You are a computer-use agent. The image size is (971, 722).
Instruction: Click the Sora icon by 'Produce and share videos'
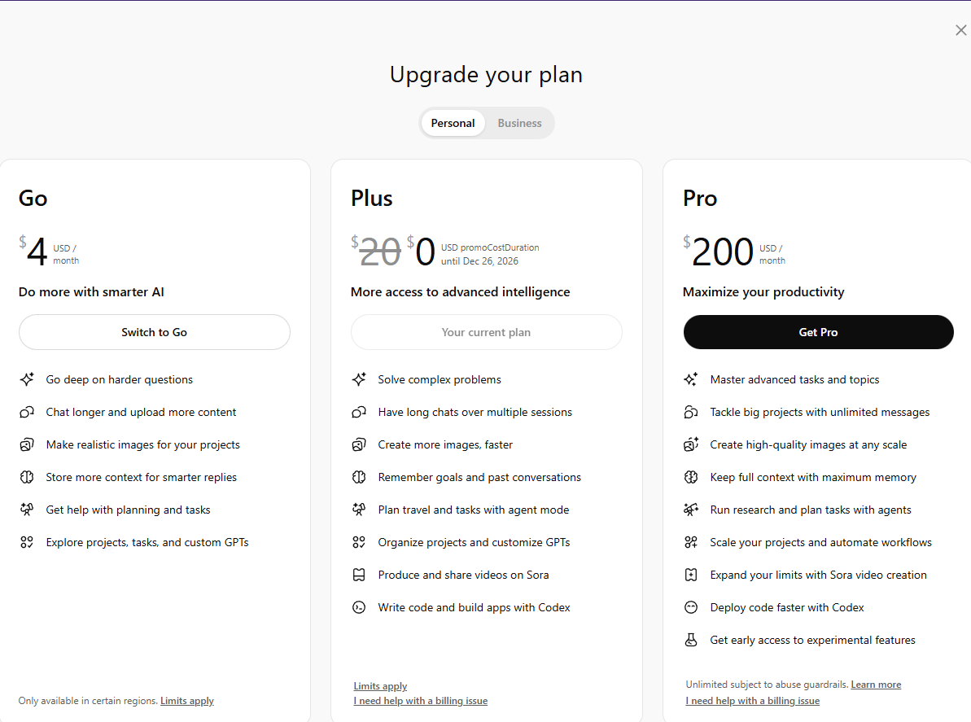tap(359, 575)
